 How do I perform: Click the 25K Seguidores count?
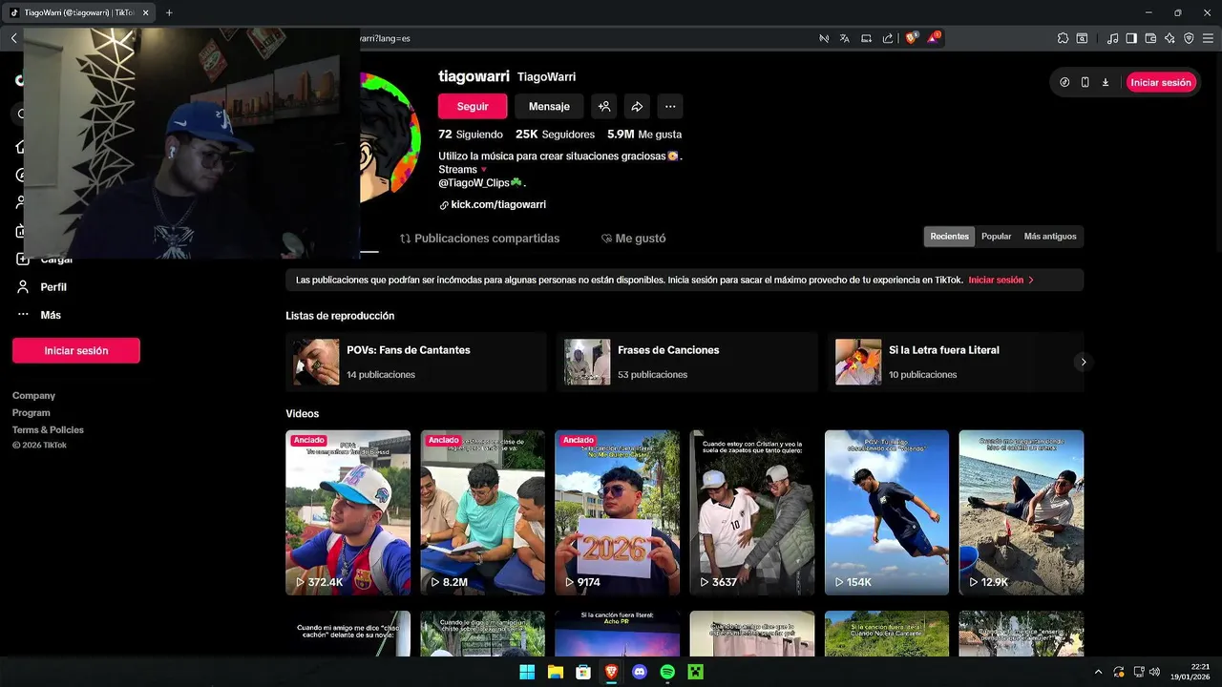tap(555, 135)
